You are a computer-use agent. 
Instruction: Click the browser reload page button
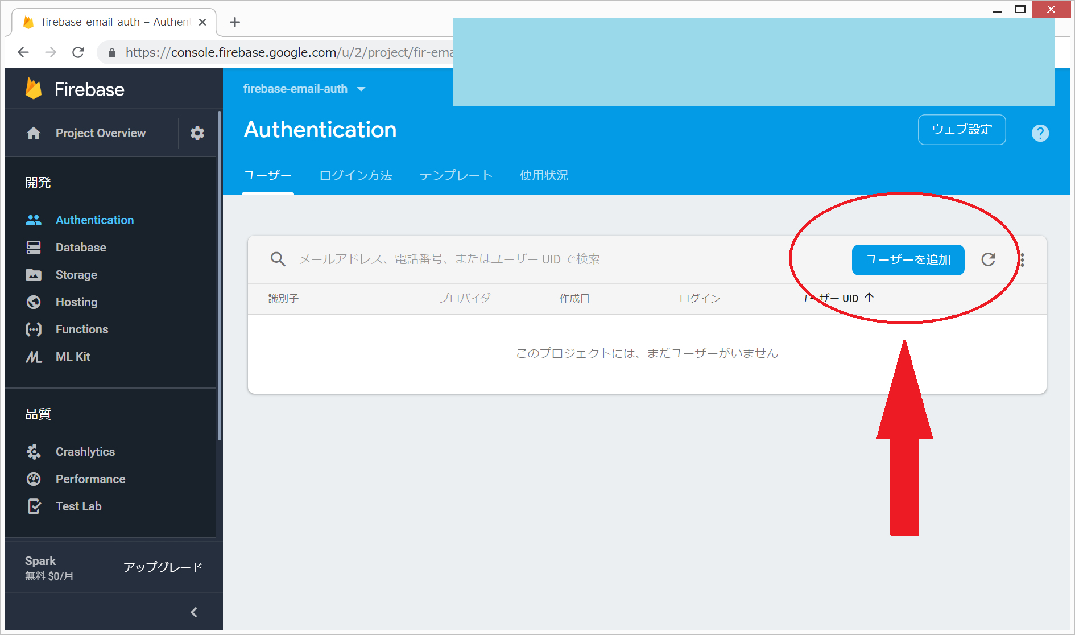[x=78, y=52]
